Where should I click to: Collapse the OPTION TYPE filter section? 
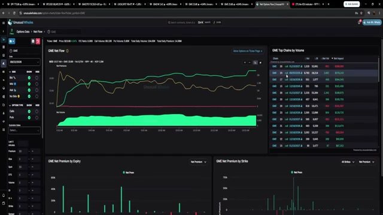[16, 105]
